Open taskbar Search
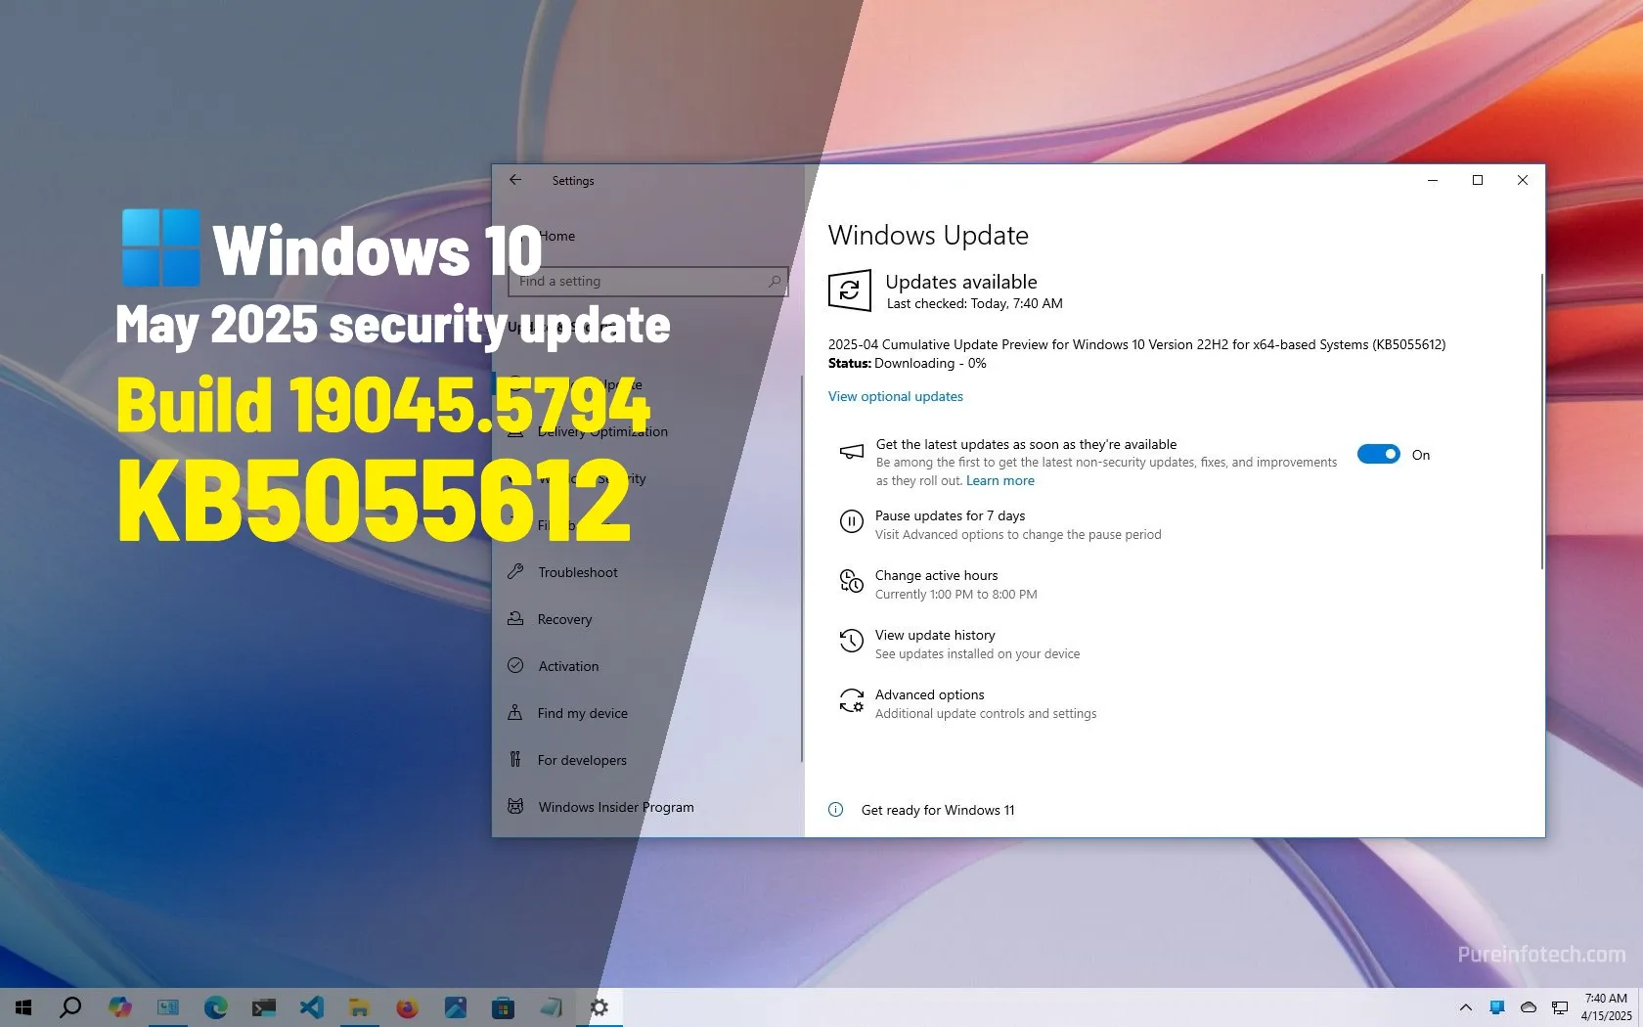Viewport: 1643px width, 1027px height. [x=70, y=1007]
